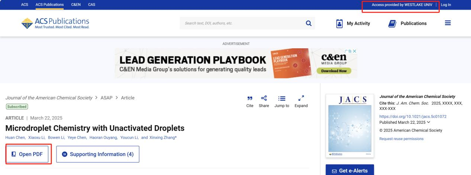Switch to C&EN top tab
The width and height of the screenshot is (471, 175).
[x=76, y=4]
